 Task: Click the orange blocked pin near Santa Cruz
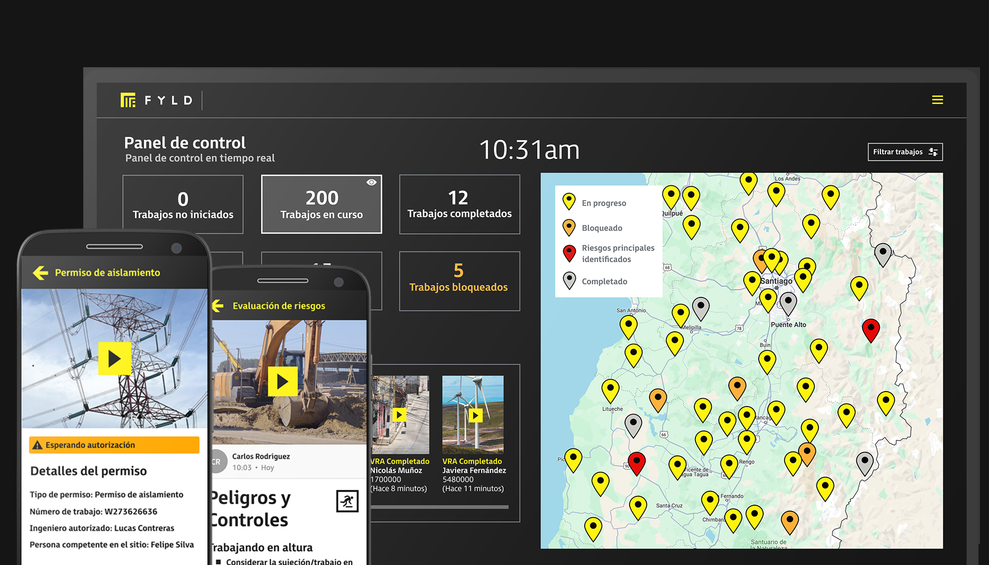(x=658, y=400)
